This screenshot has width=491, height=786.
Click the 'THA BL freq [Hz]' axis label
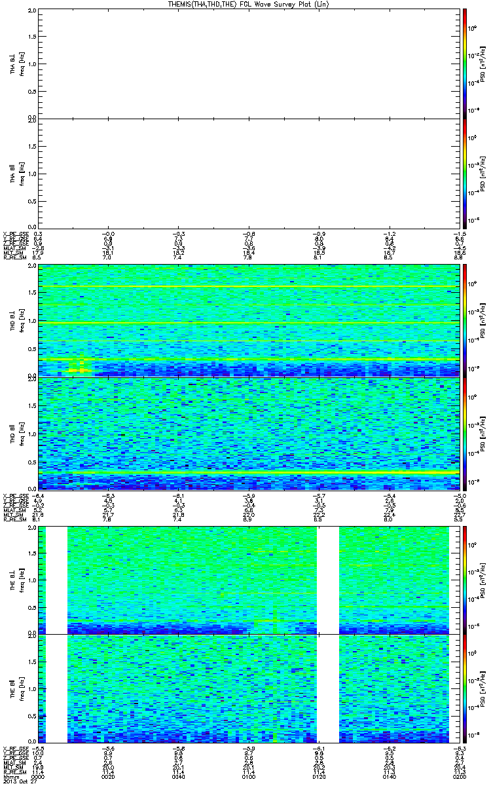[17, 64]
